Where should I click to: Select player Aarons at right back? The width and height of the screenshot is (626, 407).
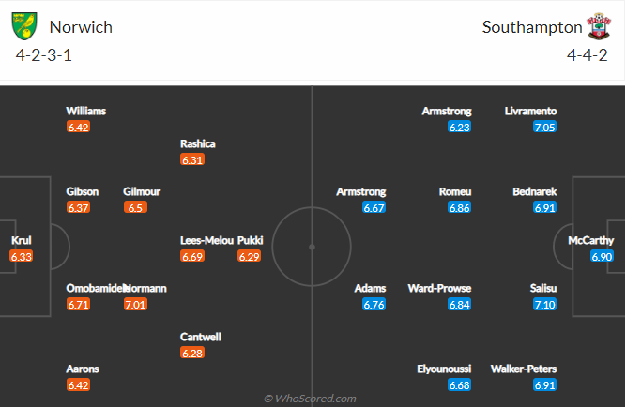(x=83, y=369)
